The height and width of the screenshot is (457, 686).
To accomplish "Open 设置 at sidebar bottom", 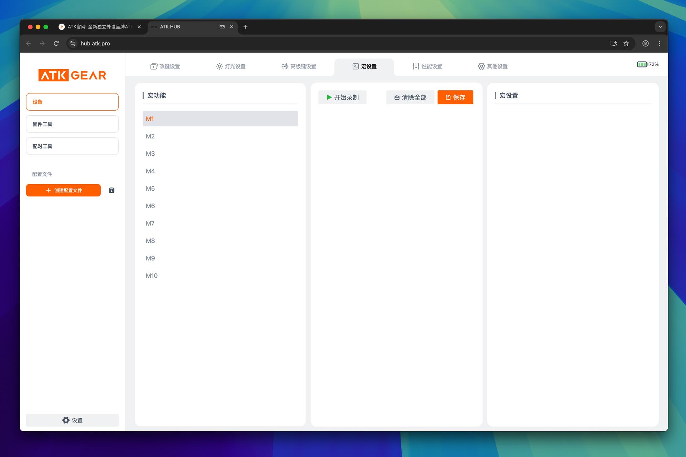I will coord(72,420).
